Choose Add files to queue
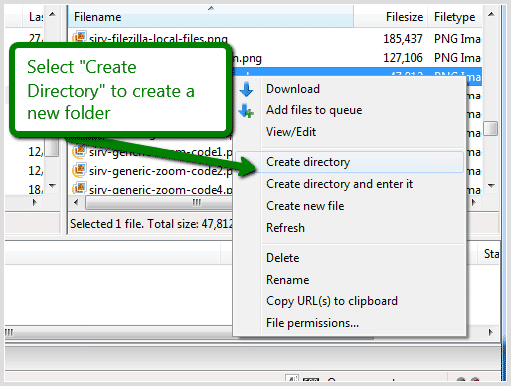Viewport: 511px width, 386px height. click(314, 110)
